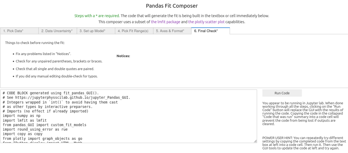Click the jupyterphysscilab URL comment line
Image resolution: width=348 pixels, height=153 pixels.
click(66, 98)
